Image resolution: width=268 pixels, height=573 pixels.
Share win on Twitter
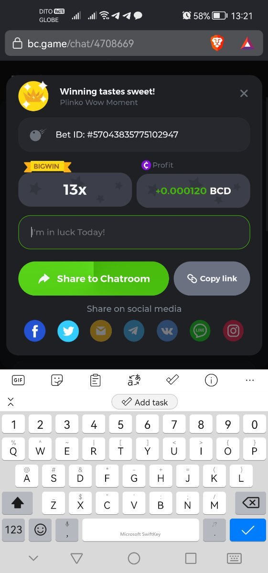click(68, 331)
